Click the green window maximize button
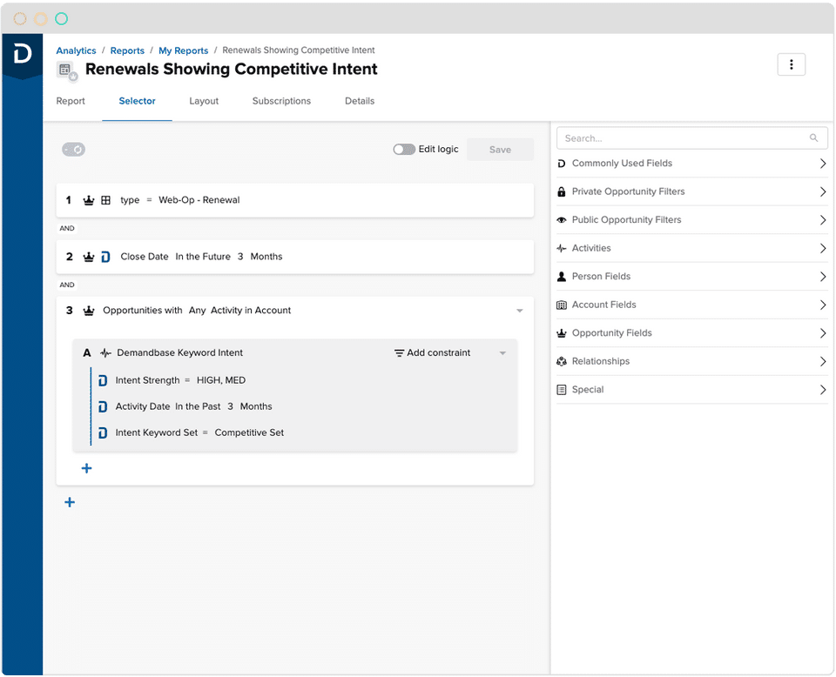 point(61,19)
